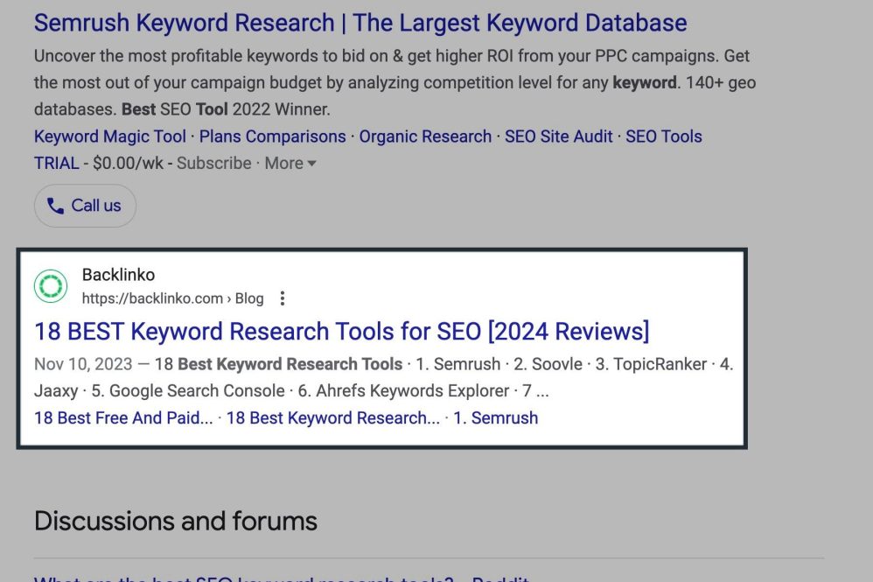Click the Discussions and forums heading
Viewport: 873px width, 582px height.
[175, 522]
